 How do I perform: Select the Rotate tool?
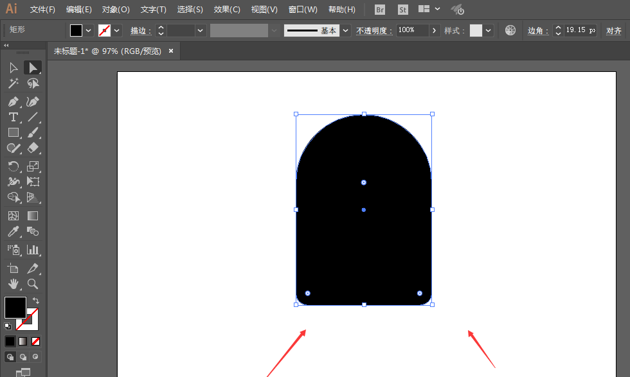(14, 166)
